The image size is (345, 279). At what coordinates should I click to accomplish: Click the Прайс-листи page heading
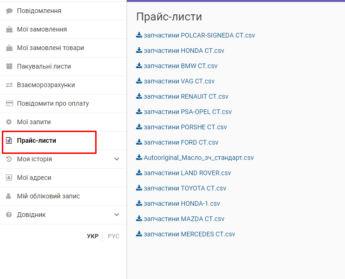(169, 17)
